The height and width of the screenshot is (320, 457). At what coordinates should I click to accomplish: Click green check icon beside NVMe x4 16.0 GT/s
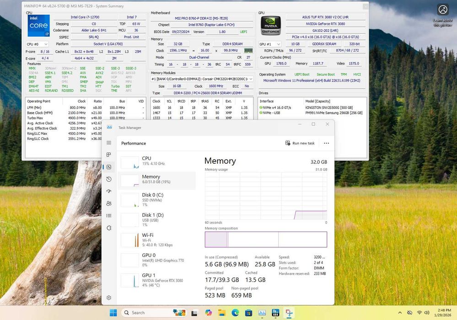point(261,107)
